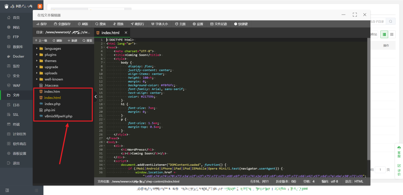This screenshot has height=195, width=403.
Task: Expand the plugins folder
Action: (50, 55)
